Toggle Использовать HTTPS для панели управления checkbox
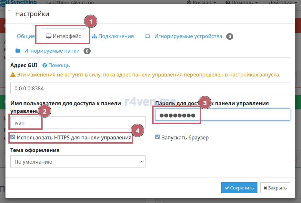This screenshot has height=203, width=301. click(x=13, y=137)
